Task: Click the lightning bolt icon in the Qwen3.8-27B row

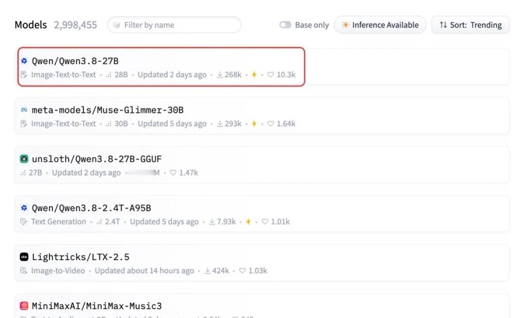Action: pos(254,75)
